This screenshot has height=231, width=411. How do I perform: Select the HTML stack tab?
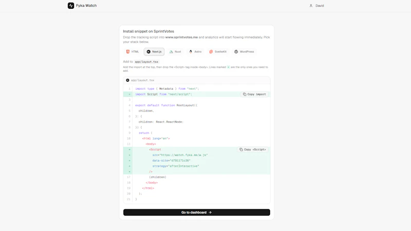(133, 52)
